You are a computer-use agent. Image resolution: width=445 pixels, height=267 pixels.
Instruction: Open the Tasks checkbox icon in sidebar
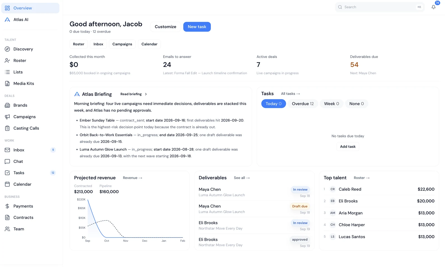tap(8, 173)
